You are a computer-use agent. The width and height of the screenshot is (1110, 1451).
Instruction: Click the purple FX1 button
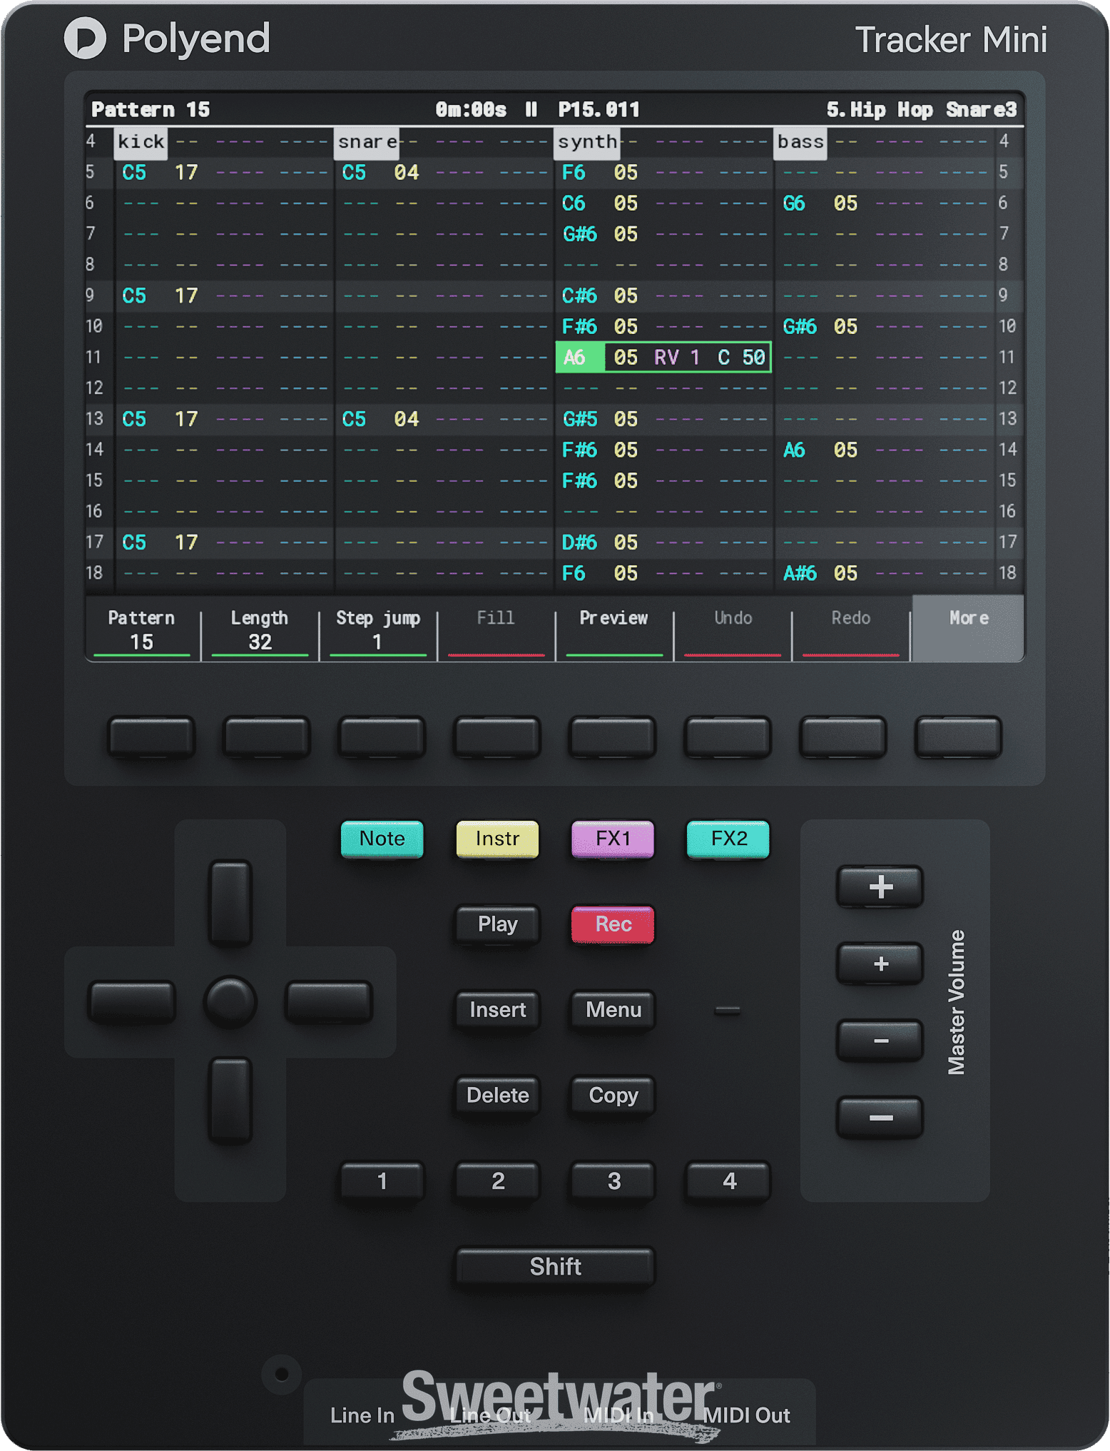click(613, 839)
